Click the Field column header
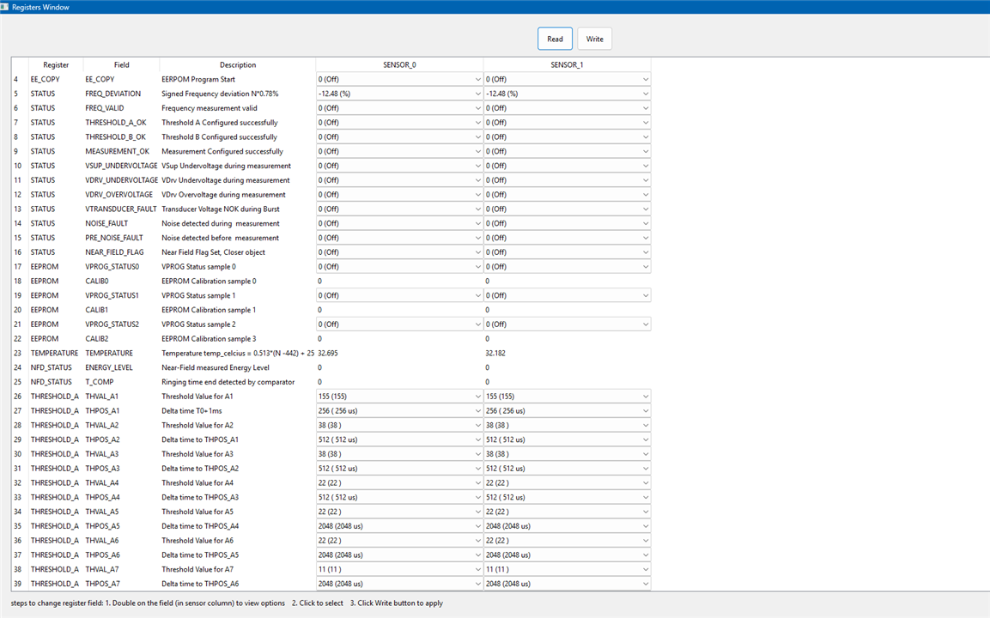 [121, 64]
